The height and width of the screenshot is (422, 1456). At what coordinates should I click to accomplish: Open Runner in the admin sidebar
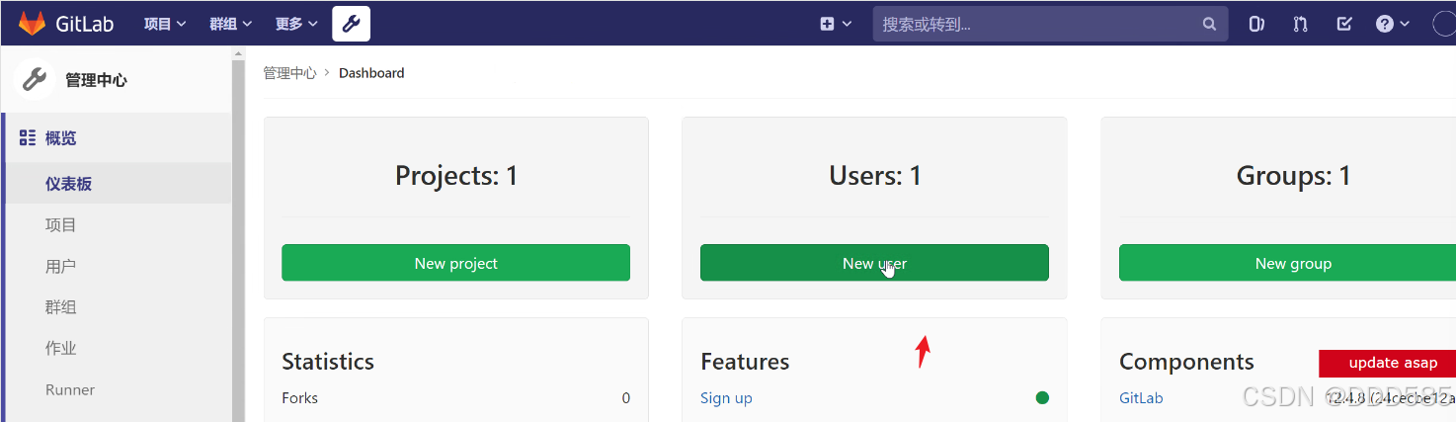(70, 389)
